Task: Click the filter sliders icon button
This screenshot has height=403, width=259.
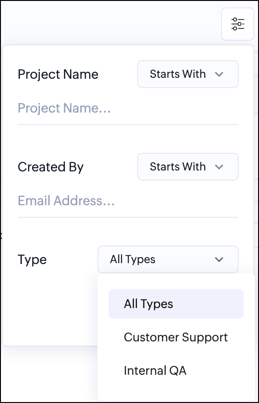Action: (x=238, y=24)
